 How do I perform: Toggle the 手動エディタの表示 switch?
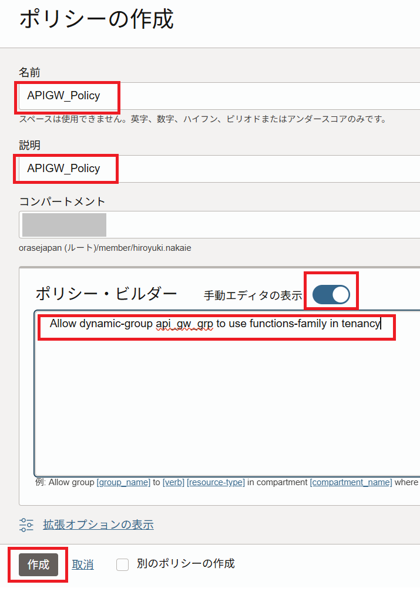coord(331,295)
